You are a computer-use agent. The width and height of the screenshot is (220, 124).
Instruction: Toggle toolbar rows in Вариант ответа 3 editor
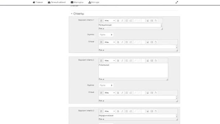click(101, 111)
